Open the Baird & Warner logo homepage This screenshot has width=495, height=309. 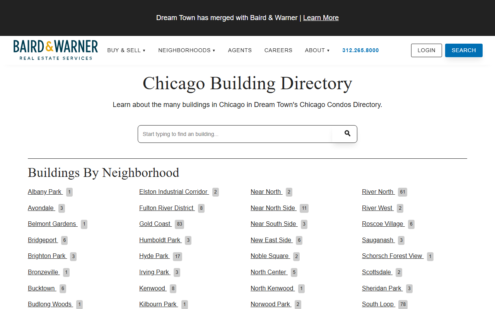[56, 50]
